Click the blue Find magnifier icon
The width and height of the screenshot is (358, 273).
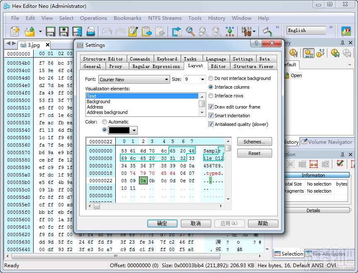[x=190, y=31]
